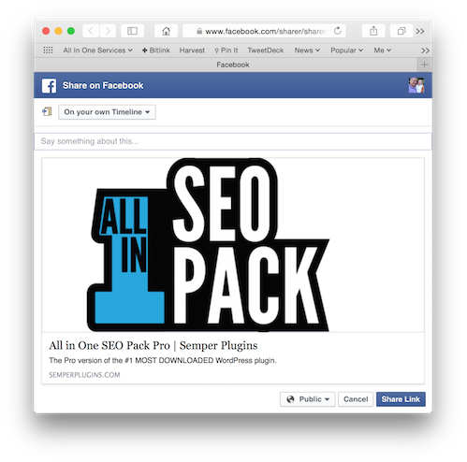
Task: Open the favorites grid icon
Action: click(x=48, y=51)
